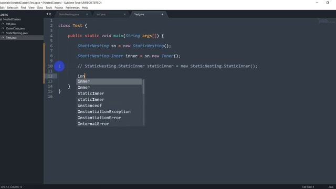Image resolution: width=336 pixels, height=189 pixels.
Task: Open the Project menu
Action: tap(59, 7)
